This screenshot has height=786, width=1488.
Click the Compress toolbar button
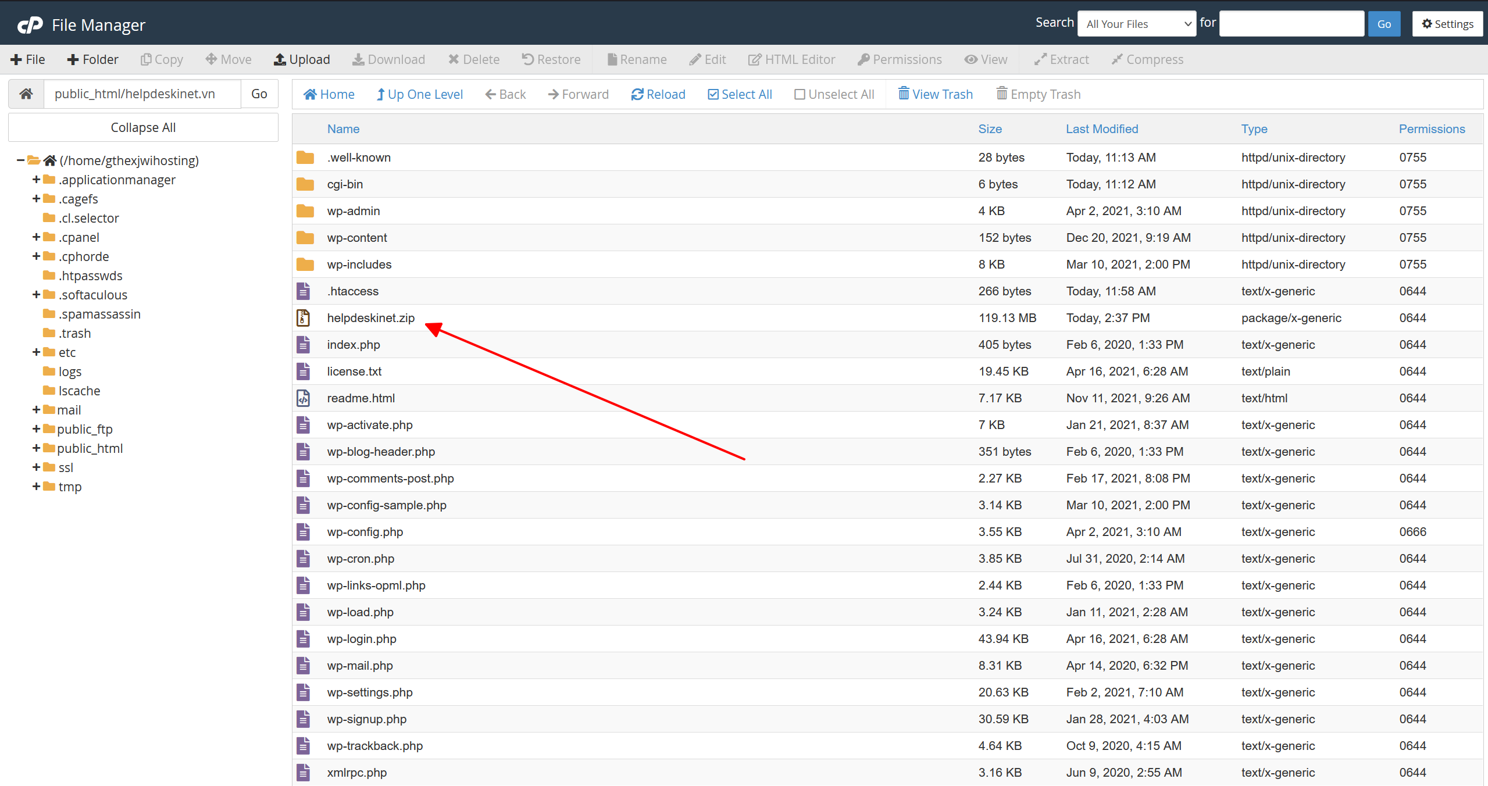pyautogui.click(x=1147, y=59)
